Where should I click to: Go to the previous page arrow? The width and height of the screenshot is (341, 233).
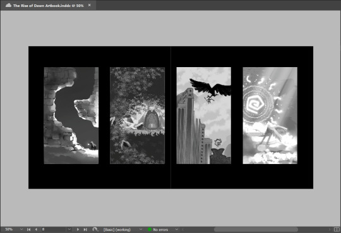(36, 229)
